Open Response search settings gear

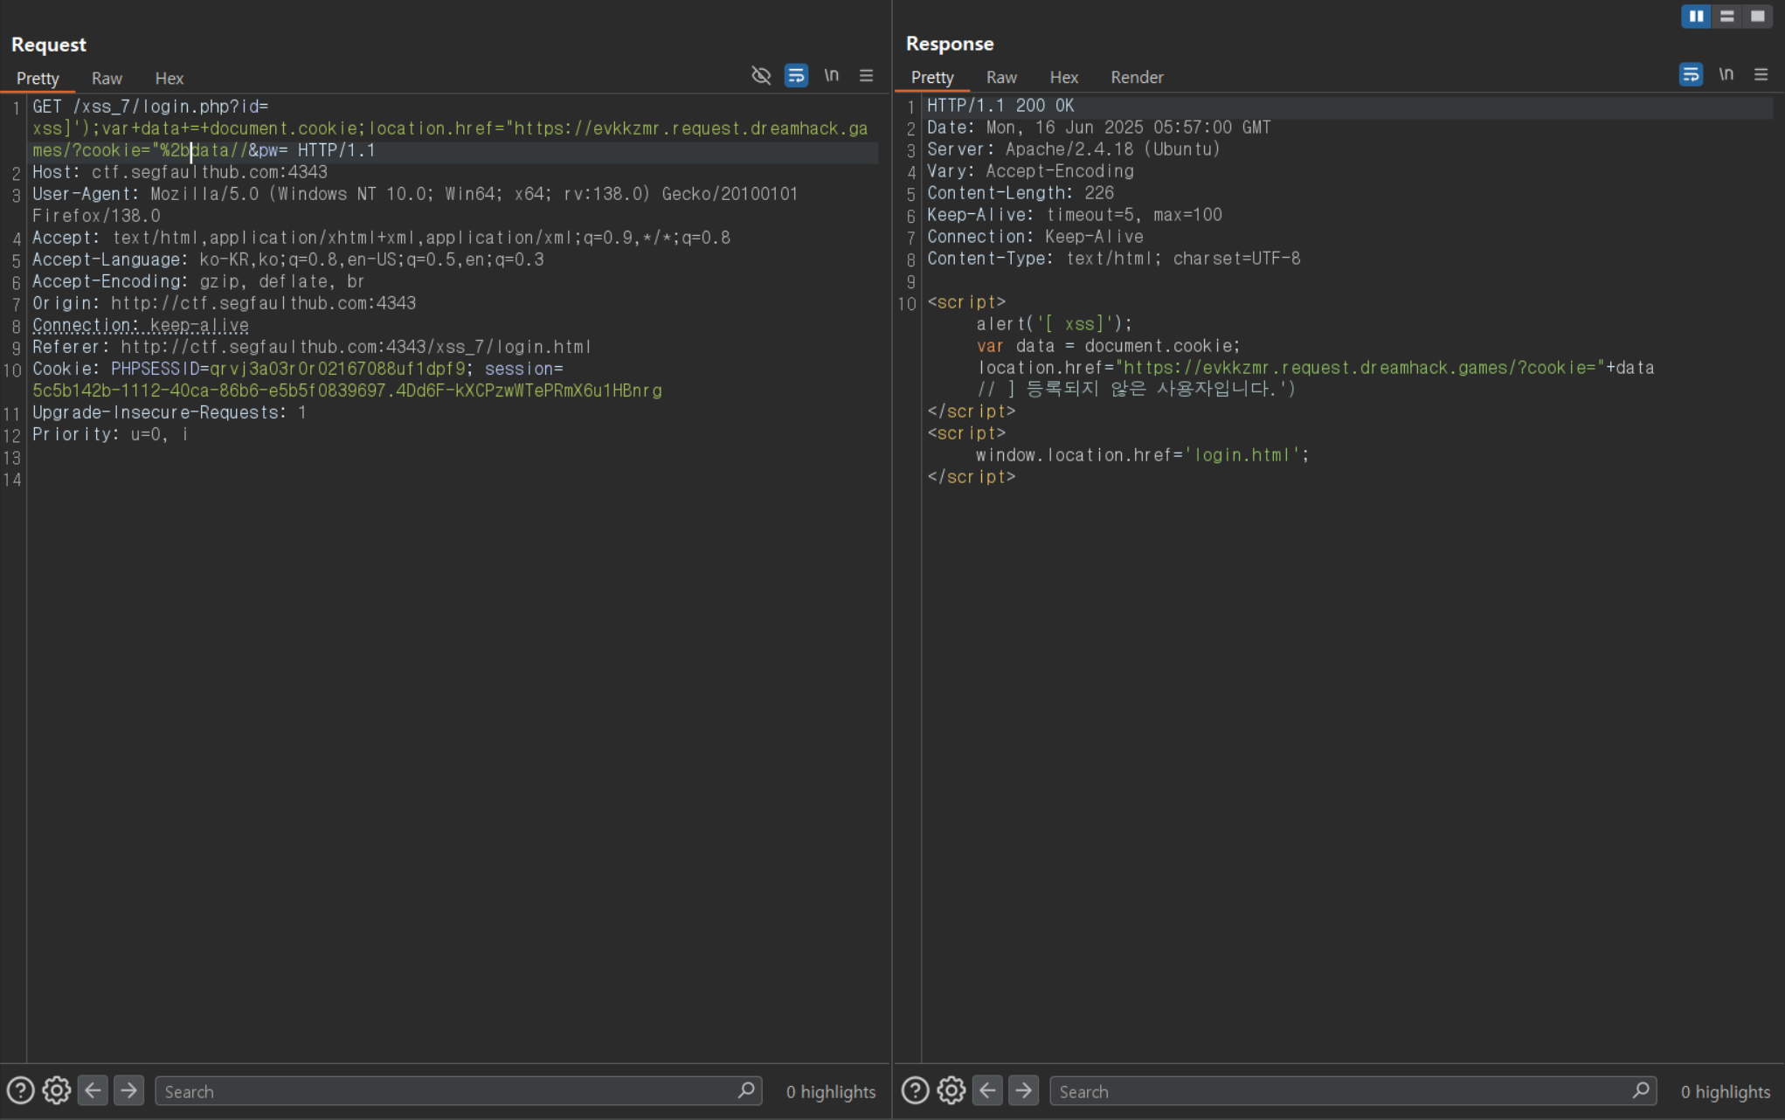pyautogui.click(x=951, y=1090)
